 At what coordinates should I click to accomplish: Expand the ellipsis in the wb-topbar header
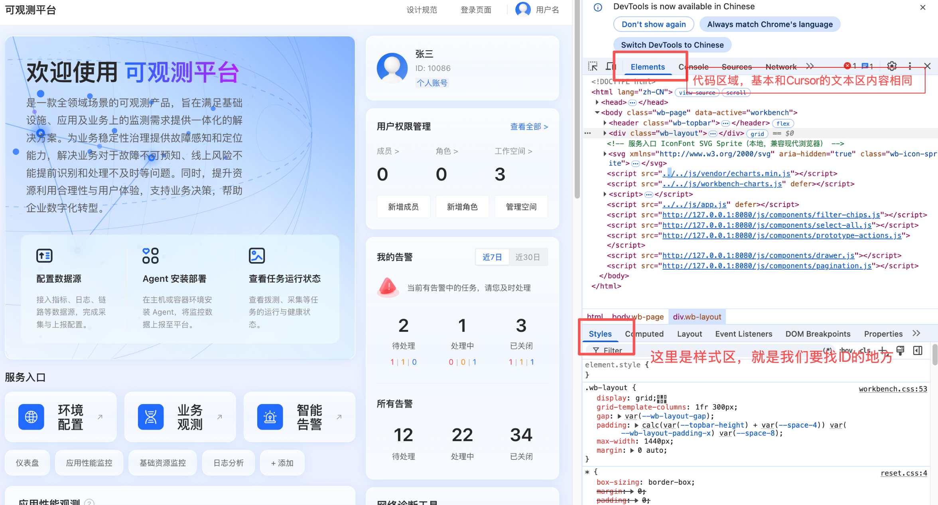(725, 123)
